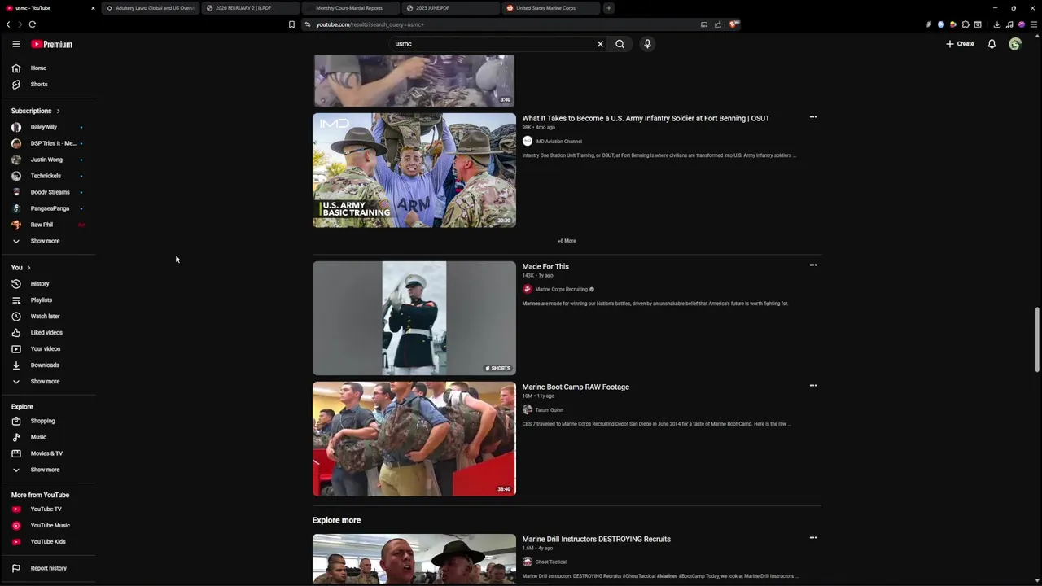Open Made For This Shorts thumbnail

click(x=414, y=318)
